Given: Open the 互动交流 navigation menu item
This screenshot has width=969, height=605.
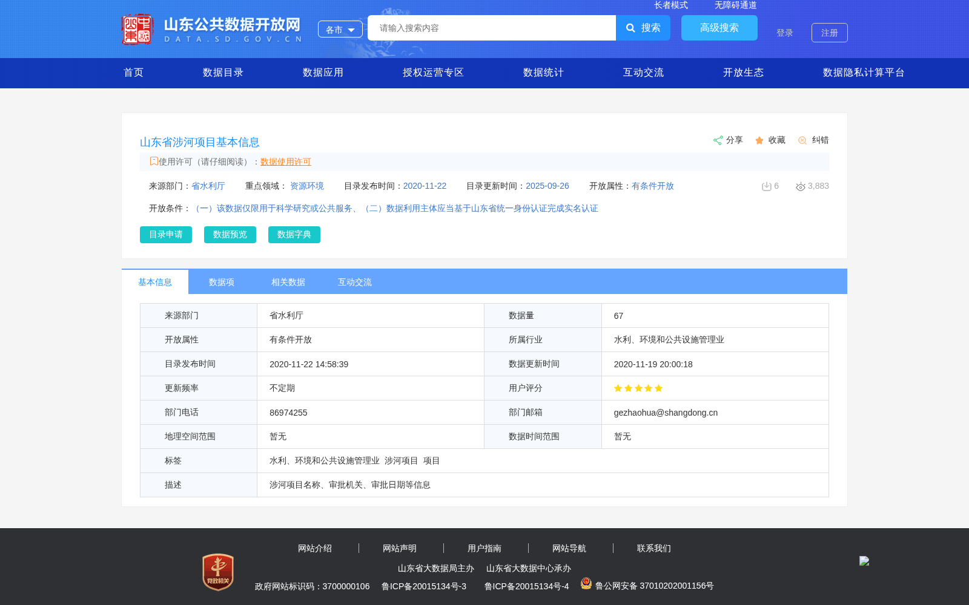Looking at the screenshot, I should 644,73.
